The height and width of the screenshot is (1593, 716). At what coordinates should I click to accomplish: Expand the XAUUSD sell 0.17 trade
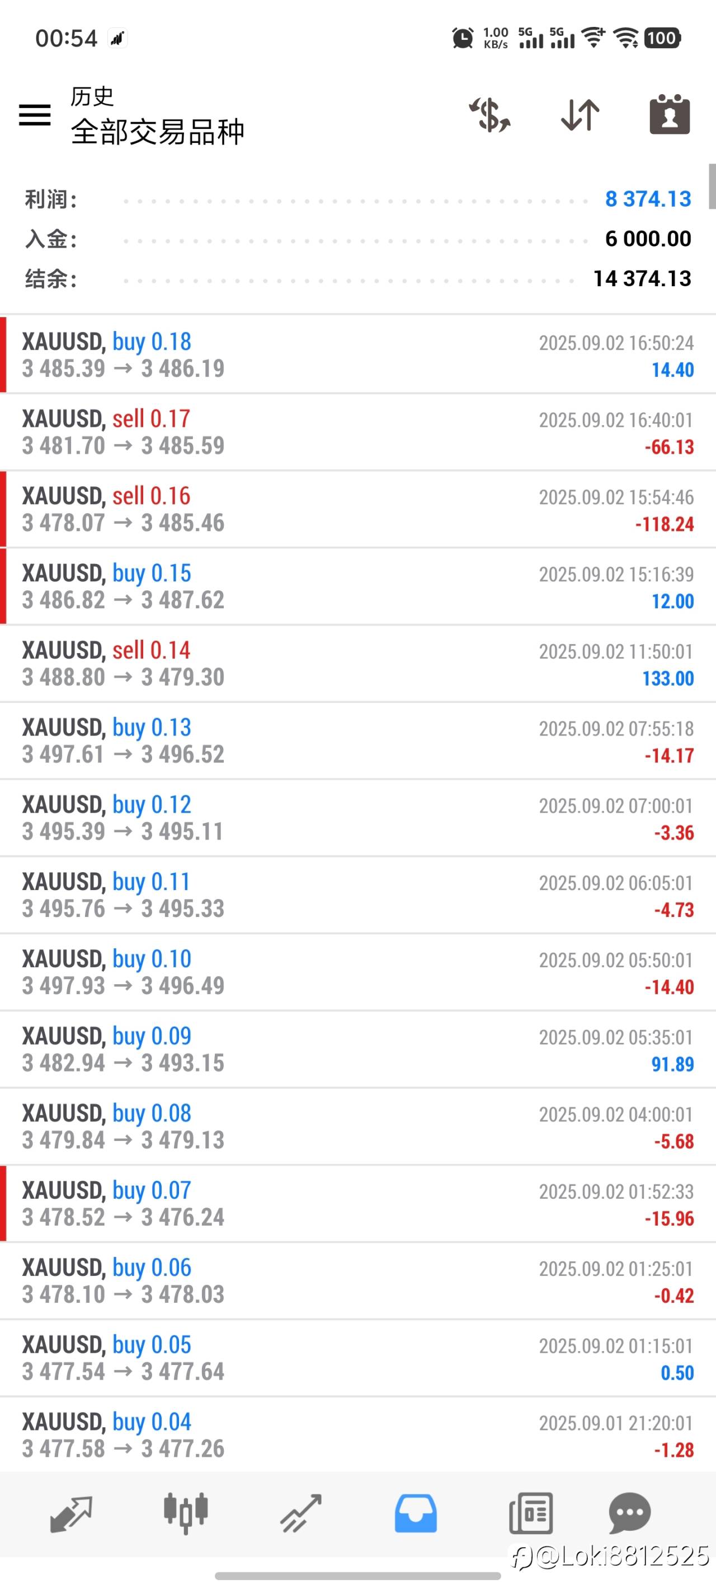point(359,432)
